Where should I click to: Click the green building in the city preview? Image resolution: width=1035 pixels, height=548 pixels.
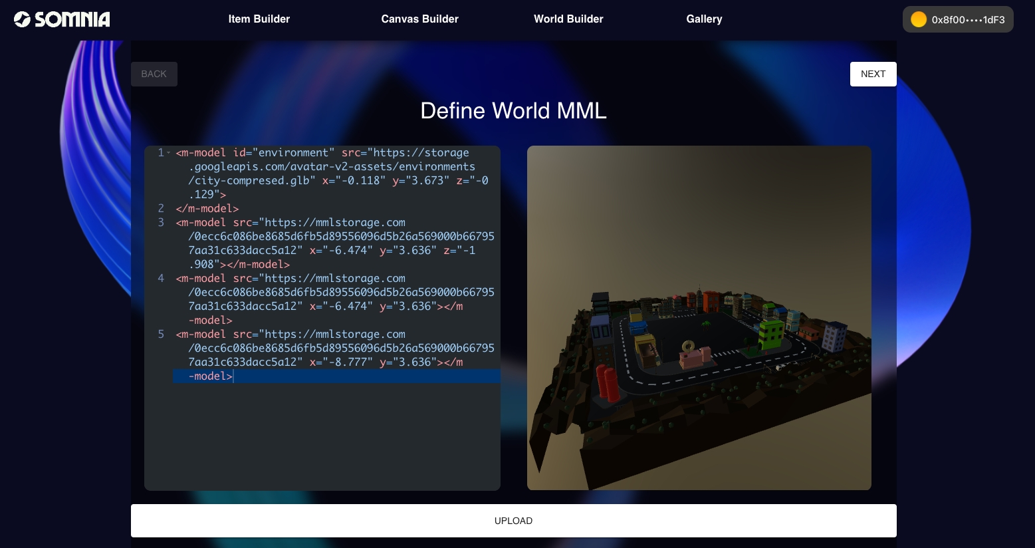pyautogui.click(x=771, y=333)
